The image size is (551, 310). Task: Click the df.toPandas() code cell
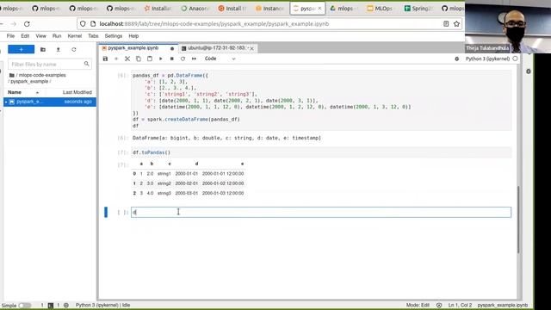click(321, 152)
